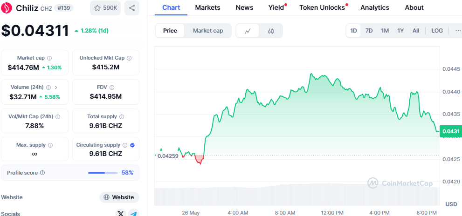Click the $0.04311 price value
462x216 pixels.
point(35,31)
